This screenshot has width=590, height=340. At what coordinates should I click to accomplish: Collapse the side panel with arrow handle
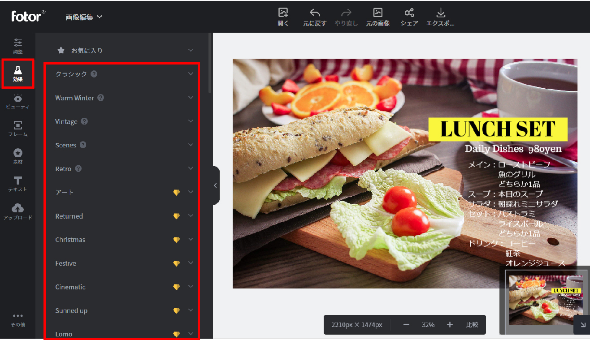click(215, 185)
